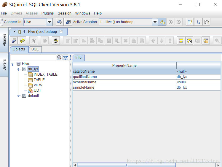Viewport: 222px width, 167px height.
Task: Click the horizontal scrollbar right arrow
Action: pos(218,165)
